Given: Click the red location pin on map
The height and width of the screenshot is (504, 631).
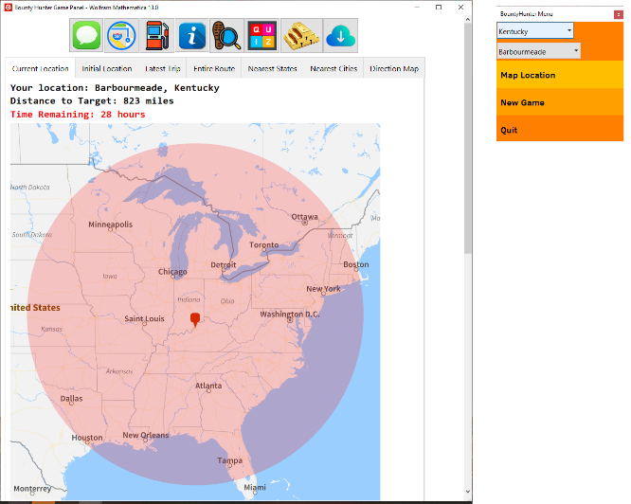Looking at the screenshot, I should (195, 318).
